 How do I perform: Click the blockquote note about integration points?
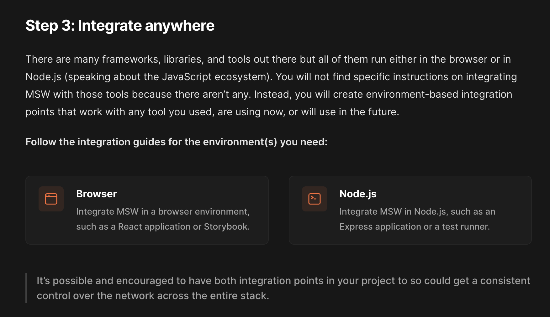pyautogui.click(x=283, y=288)
